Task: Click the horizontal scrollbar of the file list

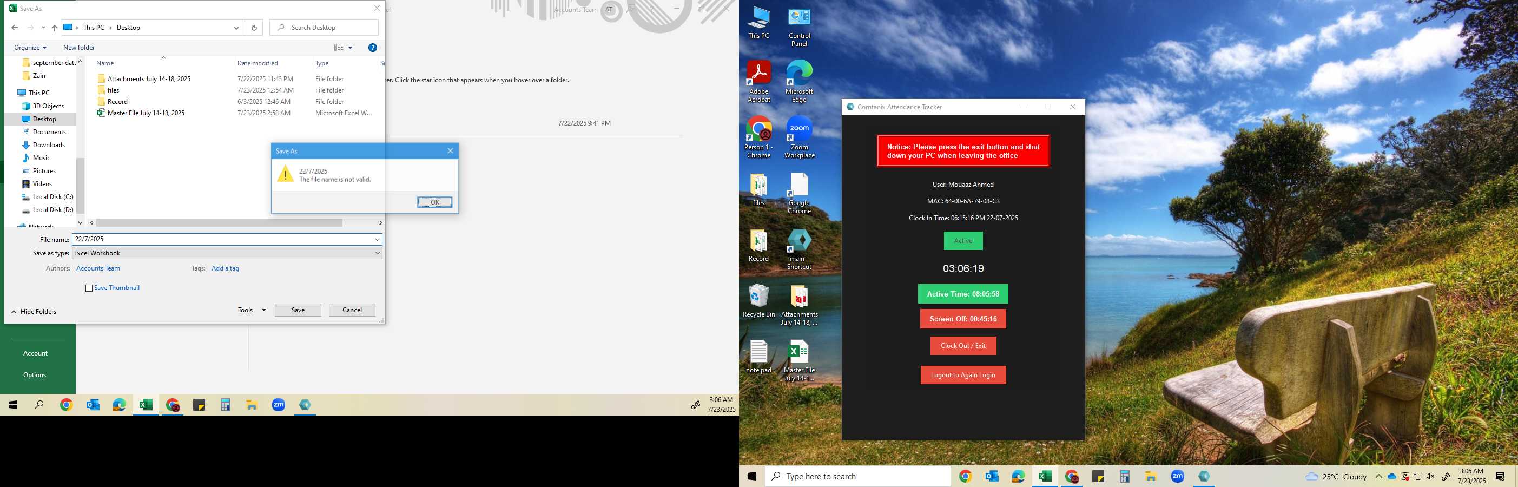Action: tap(219, 223)
